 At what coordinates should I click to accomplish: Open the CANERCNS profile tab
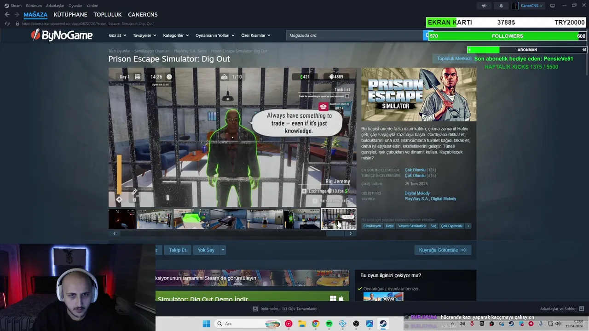pos(143,15)
